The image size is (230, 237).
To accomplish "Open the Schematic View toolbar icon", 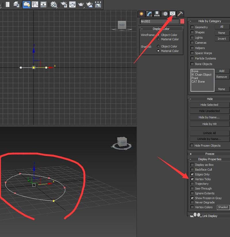I will 43,4.
